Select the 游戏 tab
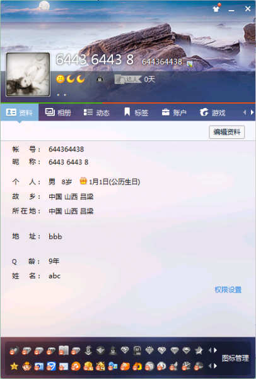Viewport: 256px width, 379px height. tap(212, 112)
